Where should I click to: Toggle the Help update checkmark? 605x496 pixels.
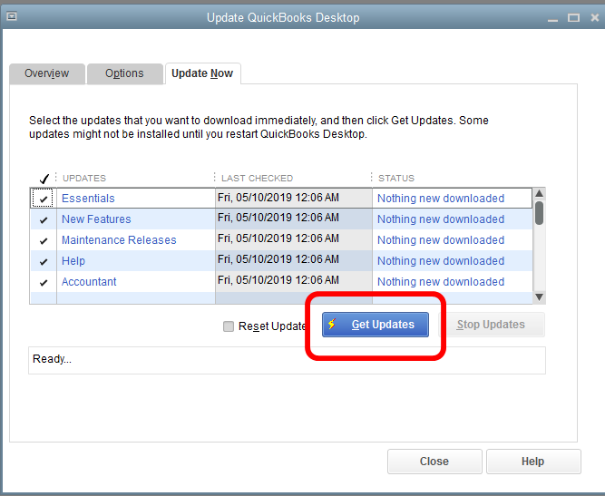[x=44, y=261]
